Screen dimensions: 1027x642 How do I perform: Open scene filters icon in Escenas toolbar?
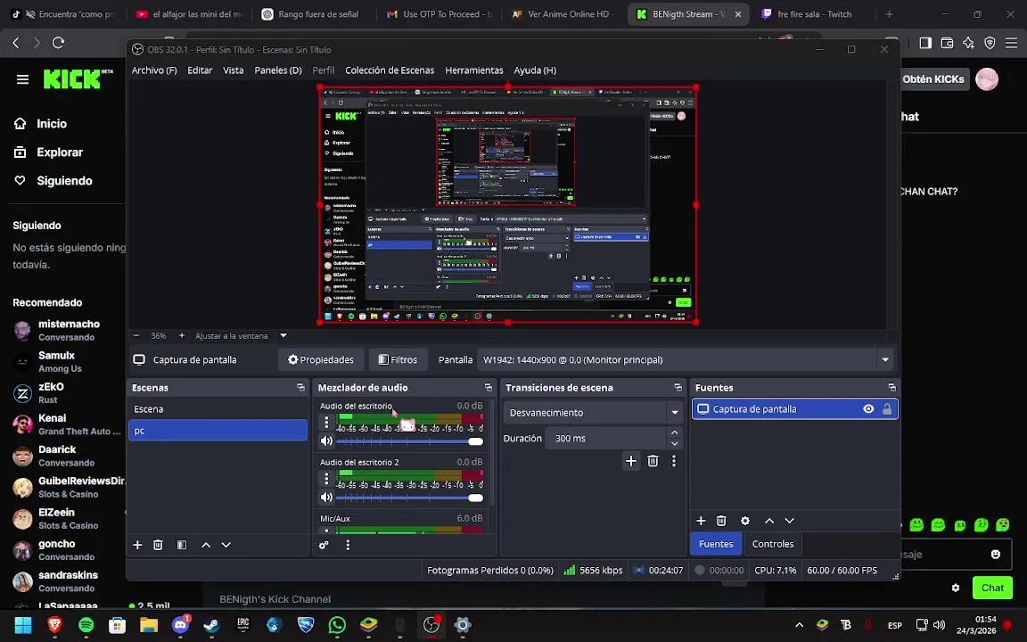click(182, 545)
